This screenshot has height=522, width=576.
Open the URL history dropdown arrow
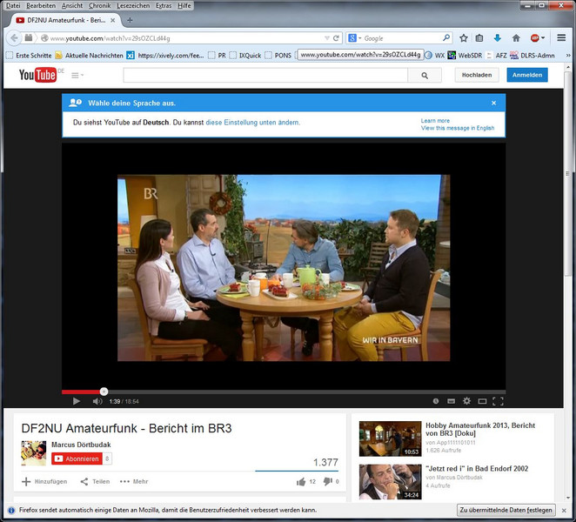click(327, 38)
